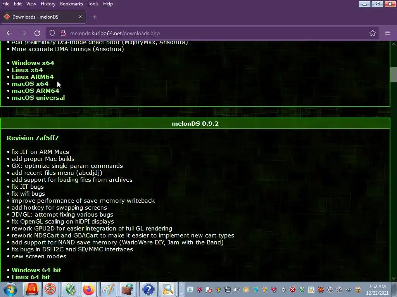Bookmark this page with the star
The image size is (397, 297).
click(x=373, y=33)
